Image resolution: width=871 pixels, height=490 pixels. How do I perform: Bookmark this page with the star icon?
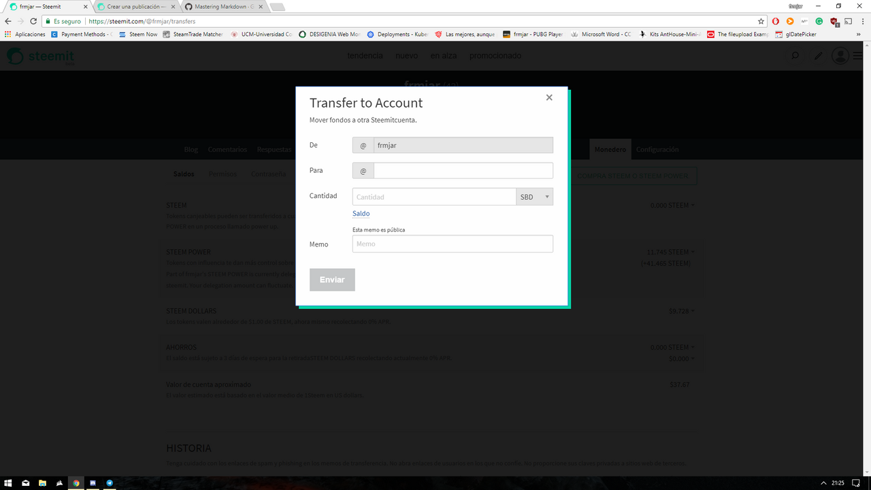click(x=761, y=21)
